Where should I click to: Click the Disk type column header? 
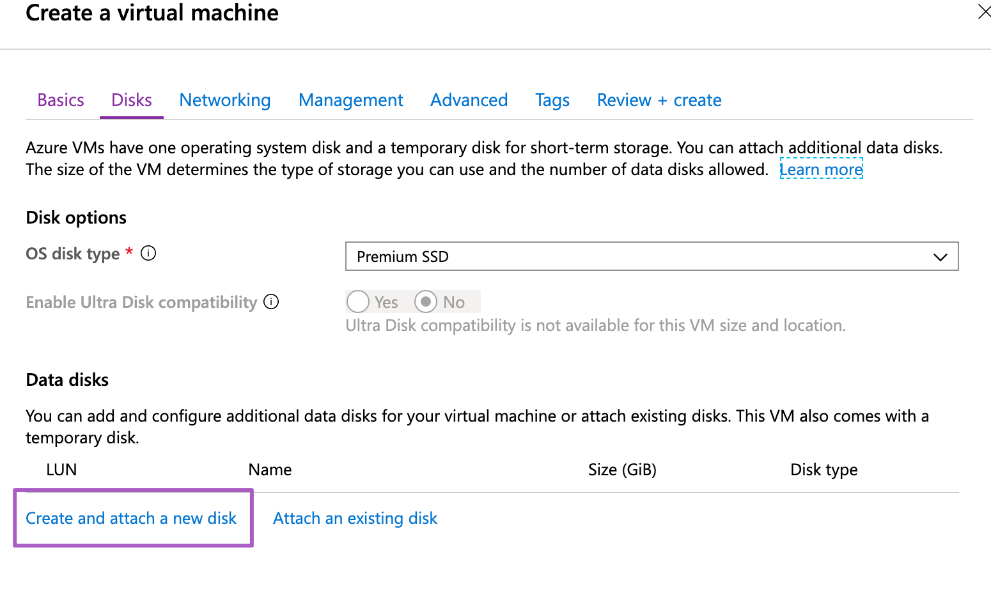(823, 470)
